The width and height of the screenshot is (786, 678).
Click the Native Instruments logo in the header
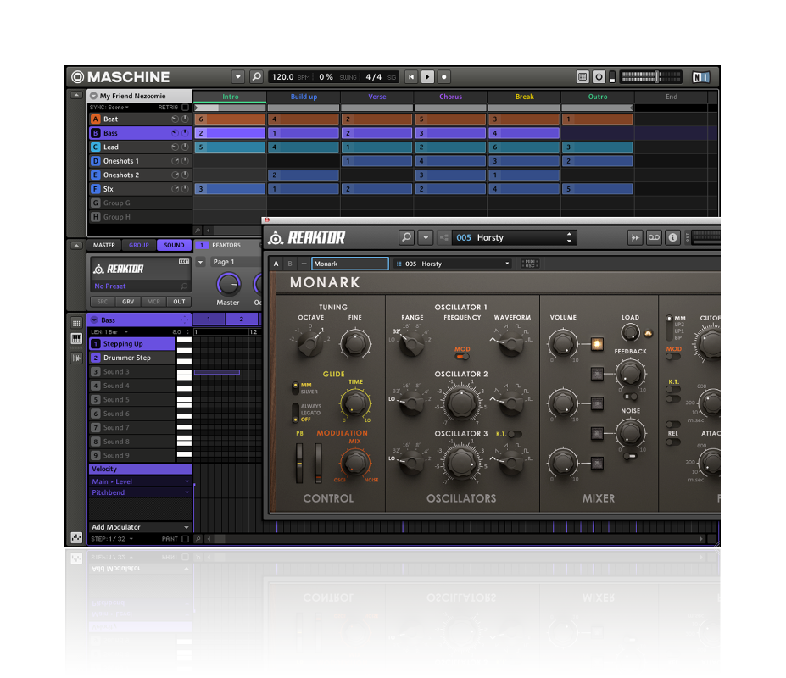click(x=700, y=77)
